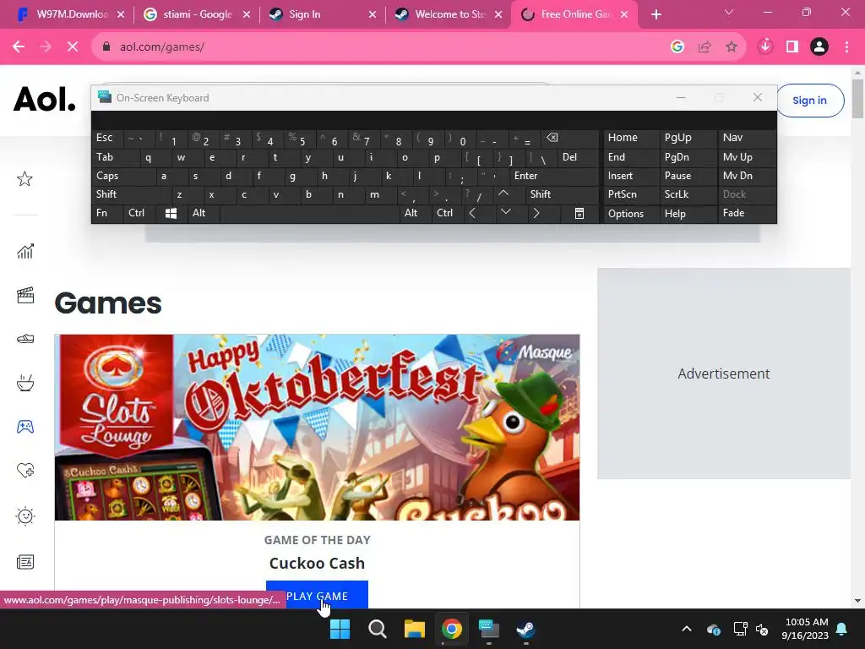Open the taskbar clock 10:05 AM
Viewport: 865px width, 649px height.
(805, 629)
